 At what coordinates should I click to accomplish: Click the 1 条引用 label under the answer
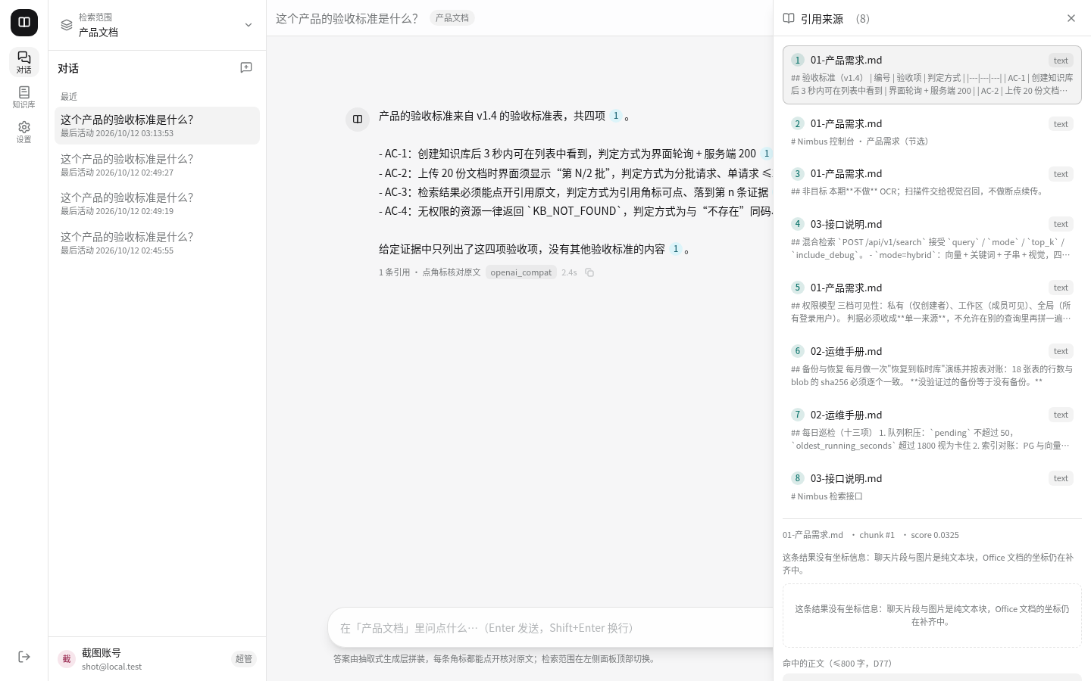[394, 272]
